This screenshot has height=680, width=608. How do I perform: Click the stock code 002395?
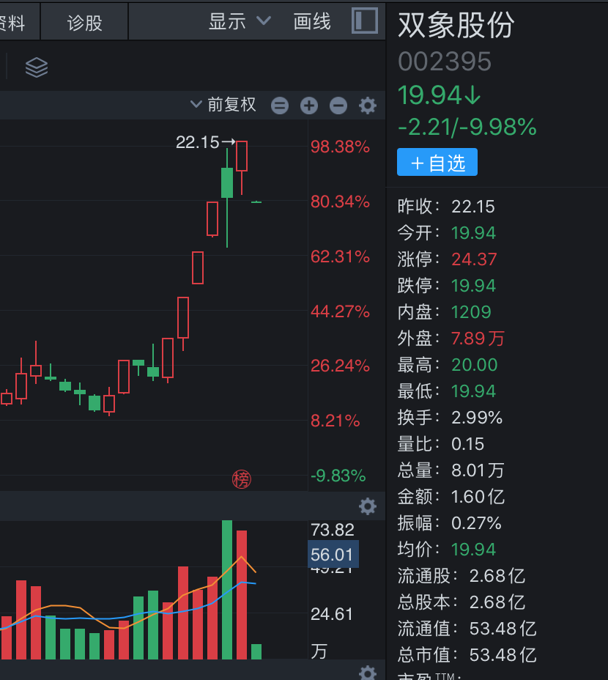[445, 61]
